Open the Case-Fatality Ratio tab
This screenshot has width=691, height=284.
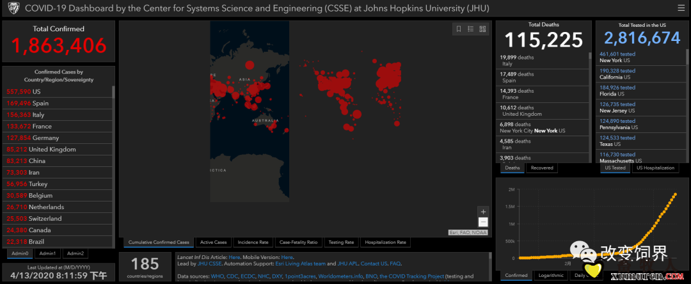pyautogui.click(x=298, y=242)
